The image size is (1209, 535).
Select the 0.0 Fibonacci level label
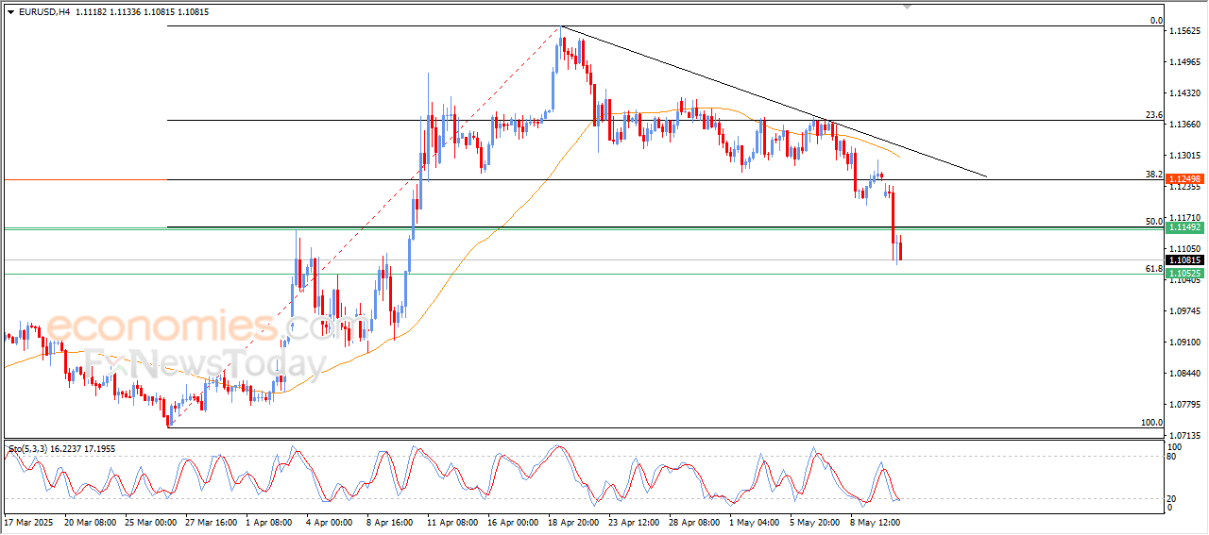[1155, 21]
